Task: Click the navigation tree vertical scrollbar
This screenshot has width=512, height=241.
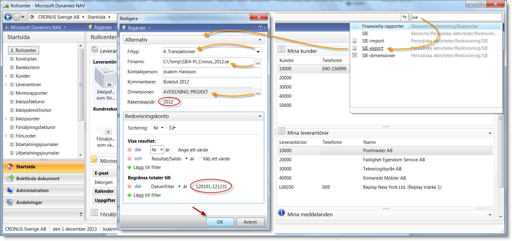Action: coord(81,100)
